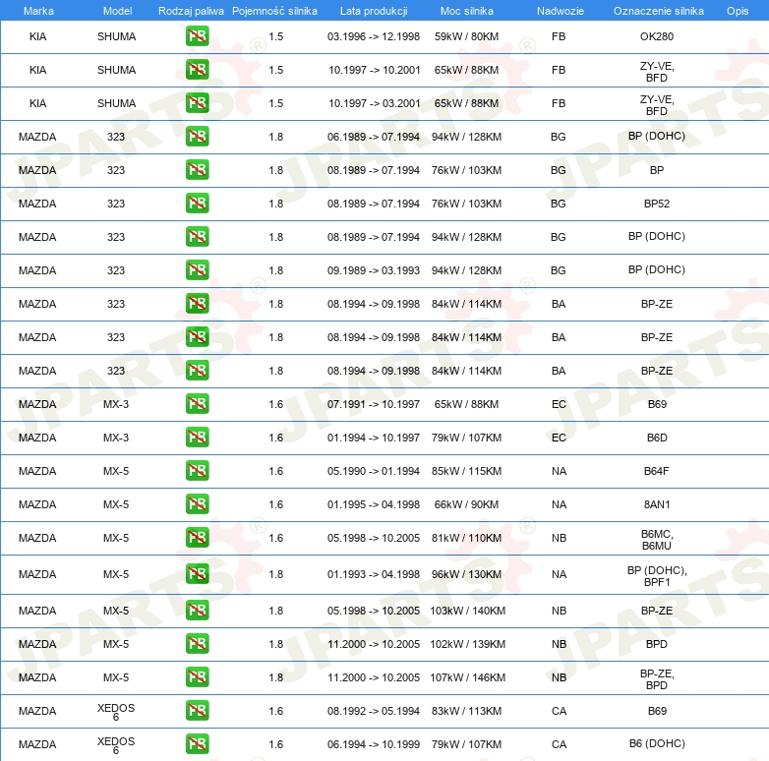
Task: Click fuel icon in XEDOS 6 B6 (DOHC) row
Action: tap(197, 744)
